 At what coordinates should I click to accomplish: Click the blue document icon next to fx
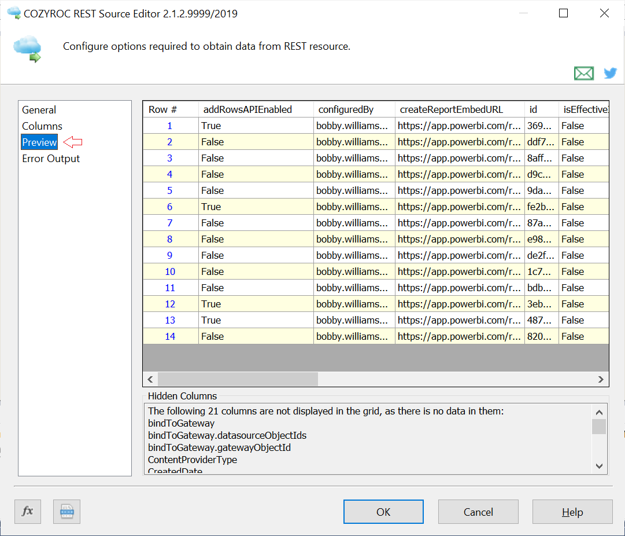tap(66, 511)
